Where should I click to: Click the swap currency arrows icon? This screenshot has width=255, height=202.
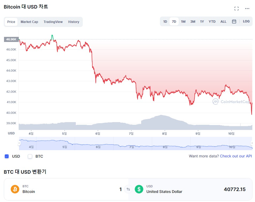128,189
